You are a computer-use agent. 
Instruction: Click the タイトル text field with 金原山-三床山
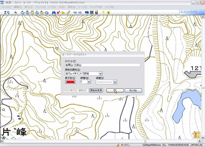[103, 65]
